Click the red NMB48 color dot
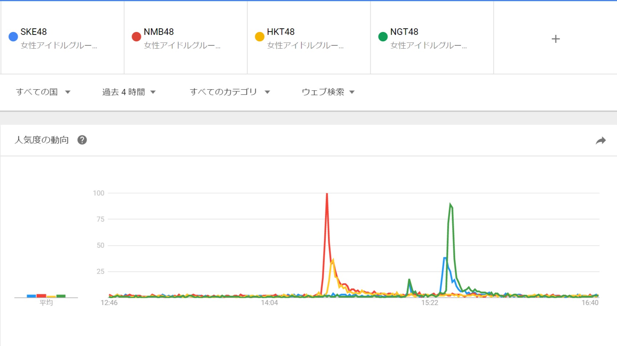Viewport: 617px width, 346px height. click(x=136, y=37)
